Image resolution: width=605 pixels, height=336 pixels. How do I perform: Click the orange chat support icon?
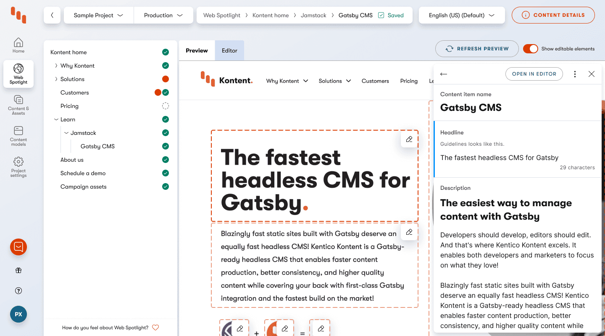click(x=18, y=247)
